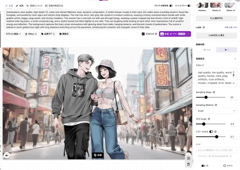Expand the generate button dropdown arrow
Image resolution: width=240 pixels, height=170 pixels.
coord(189,34)
